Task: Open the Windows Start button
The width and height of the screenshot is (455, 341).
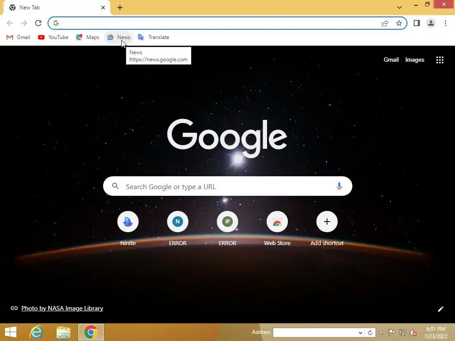Action: [11, 332]
